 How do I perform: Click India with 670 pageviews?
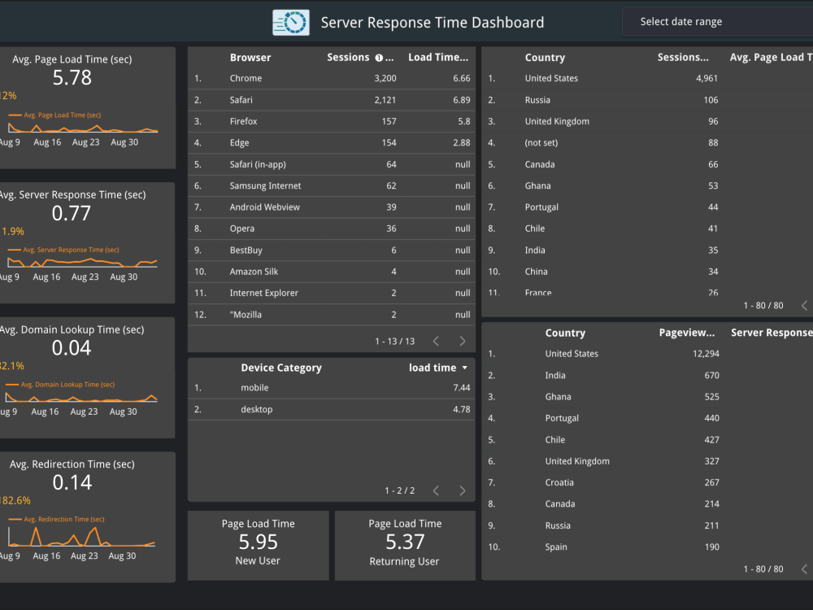647,376
